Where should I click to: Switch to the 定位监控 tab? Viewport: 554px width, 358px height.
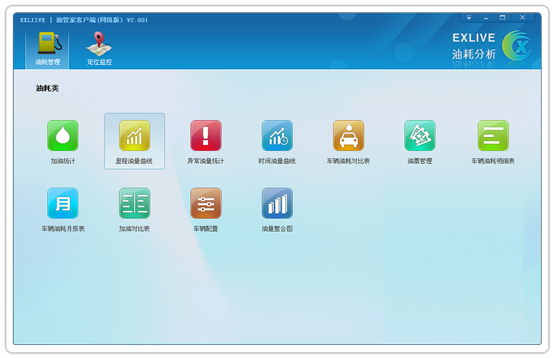[x=99, y=48]
